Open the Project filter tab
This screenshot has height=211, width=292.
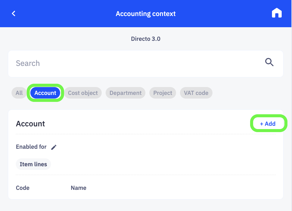162,93
